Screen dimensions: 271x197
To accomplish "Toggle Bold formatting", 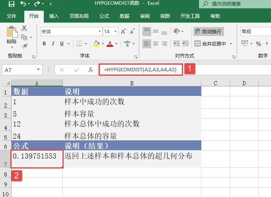I will [44, 44].
